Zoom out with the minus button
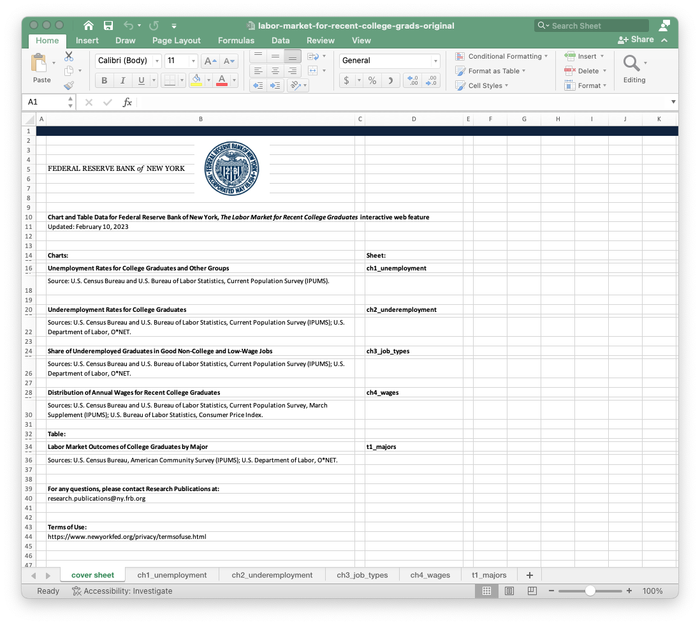Image resolution: width=700 pixels, height=625 pixels. click(x=551, y=591)
